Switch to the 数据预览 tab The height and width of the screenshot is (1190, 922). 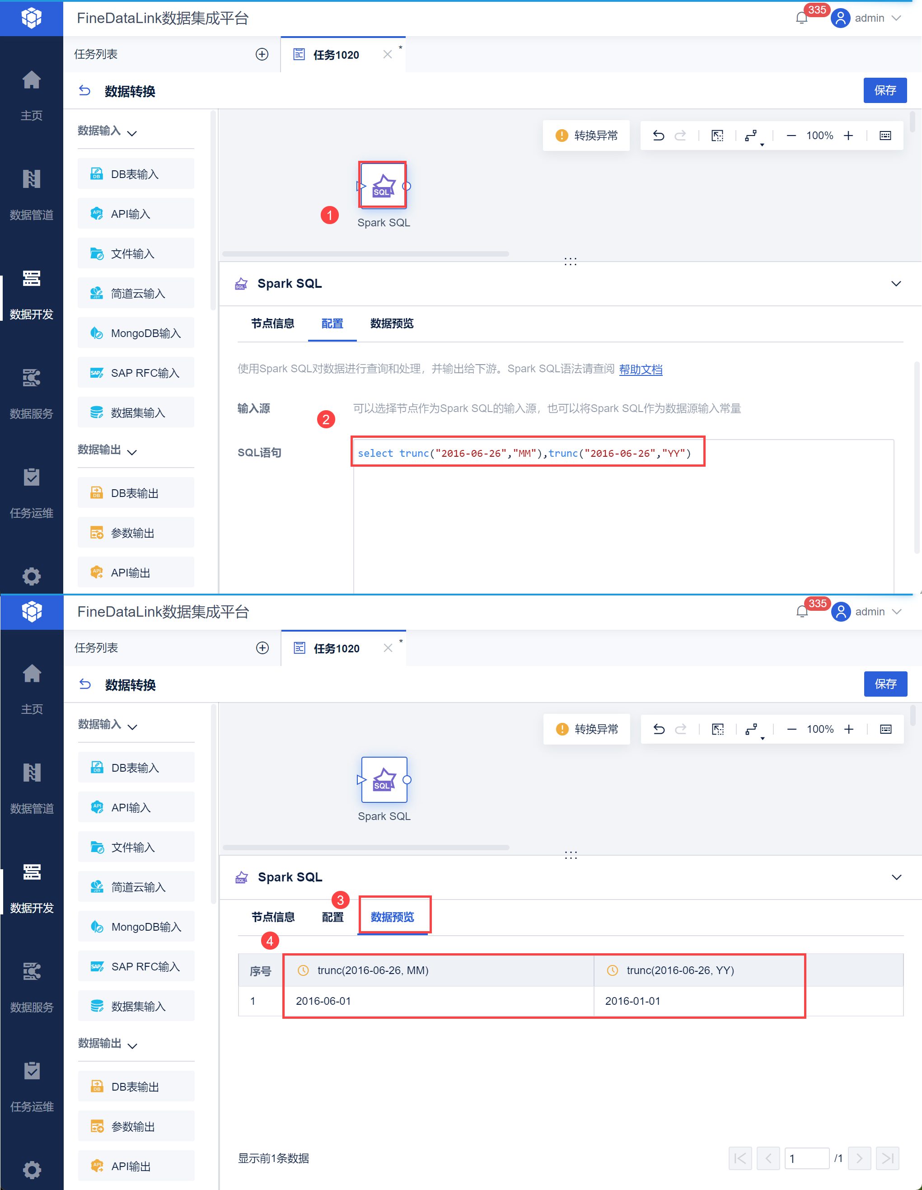click(391, 323)
